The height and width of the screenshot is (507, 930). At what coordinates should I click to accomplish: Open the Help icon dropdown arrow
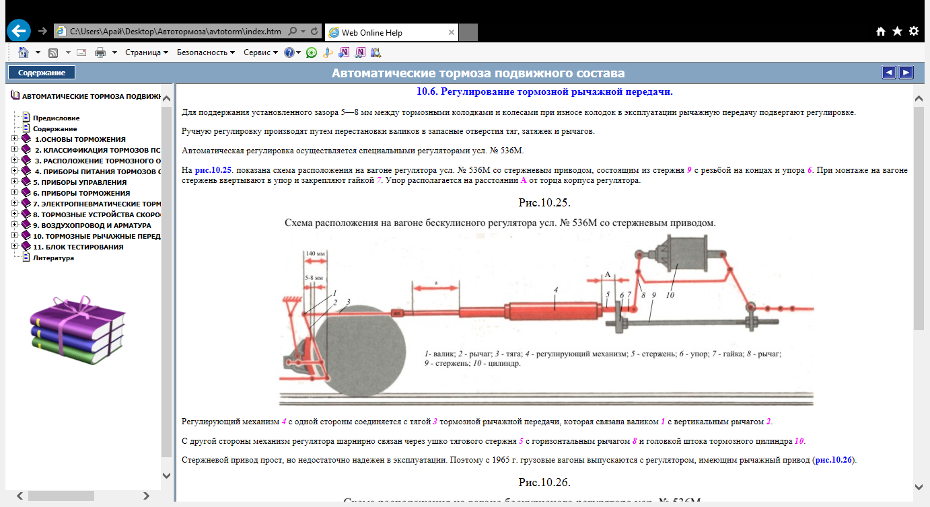299,52
